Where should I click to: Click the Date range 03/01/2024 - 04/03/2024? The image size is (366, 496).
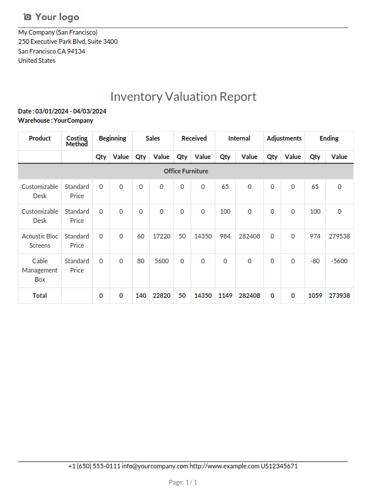coord(70,111)
